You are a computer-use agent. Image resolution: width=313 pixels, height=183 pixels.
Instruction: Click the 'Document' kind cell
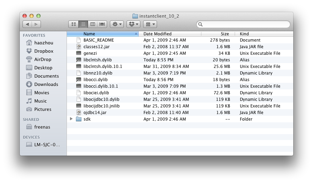(x=250, y=40)
